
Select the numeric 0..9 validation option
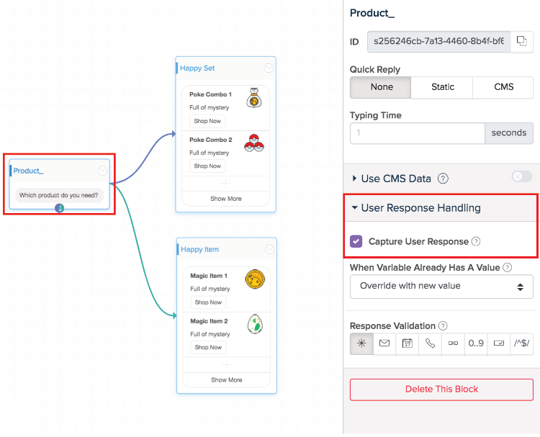(476, 343)
